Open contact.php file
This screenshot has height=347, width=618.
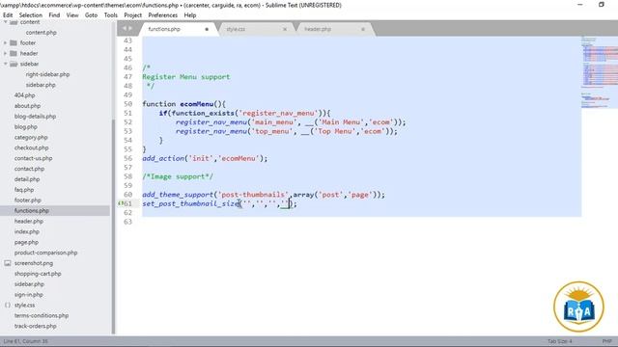(x=29, y=169)
